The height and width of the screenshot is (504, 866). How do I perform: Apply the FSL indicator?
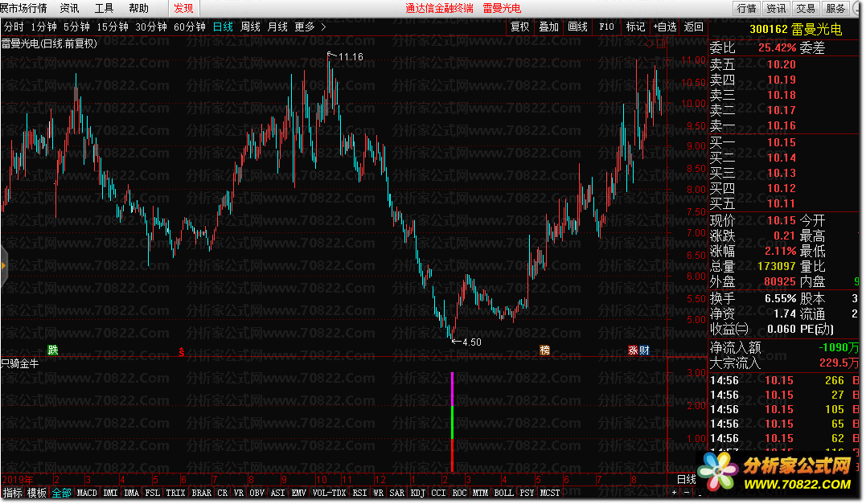pyautogui.click(x=153, y=493)
